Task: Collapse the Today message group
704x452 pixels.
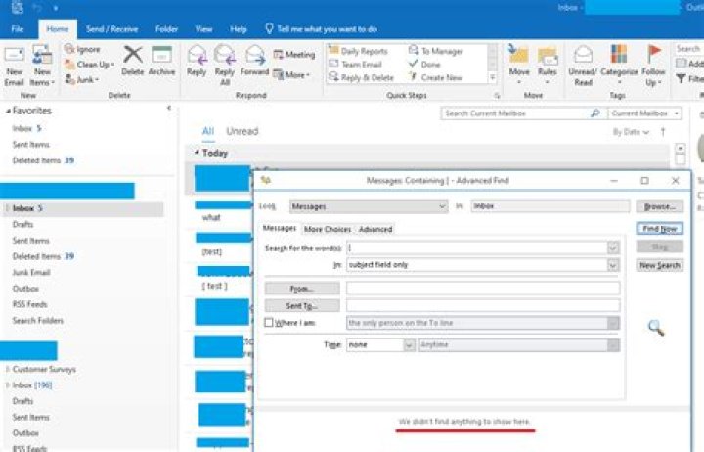Action: (x=197, y=153)
